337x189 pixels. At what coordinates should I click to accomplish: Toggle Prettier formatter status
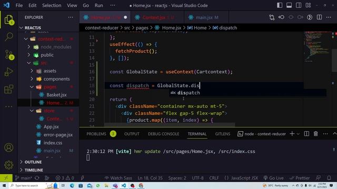(x=300, y=178)
